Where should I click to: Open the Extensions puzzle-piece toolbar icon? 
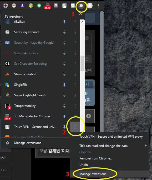click(x=81, y=6)
